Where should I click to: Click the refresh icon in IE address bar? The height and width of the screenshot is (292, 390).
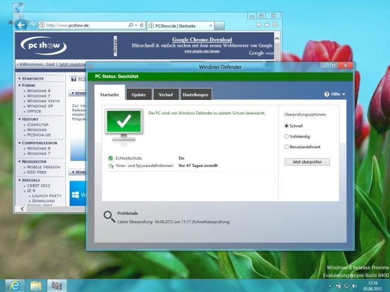(x=142, y=25)
